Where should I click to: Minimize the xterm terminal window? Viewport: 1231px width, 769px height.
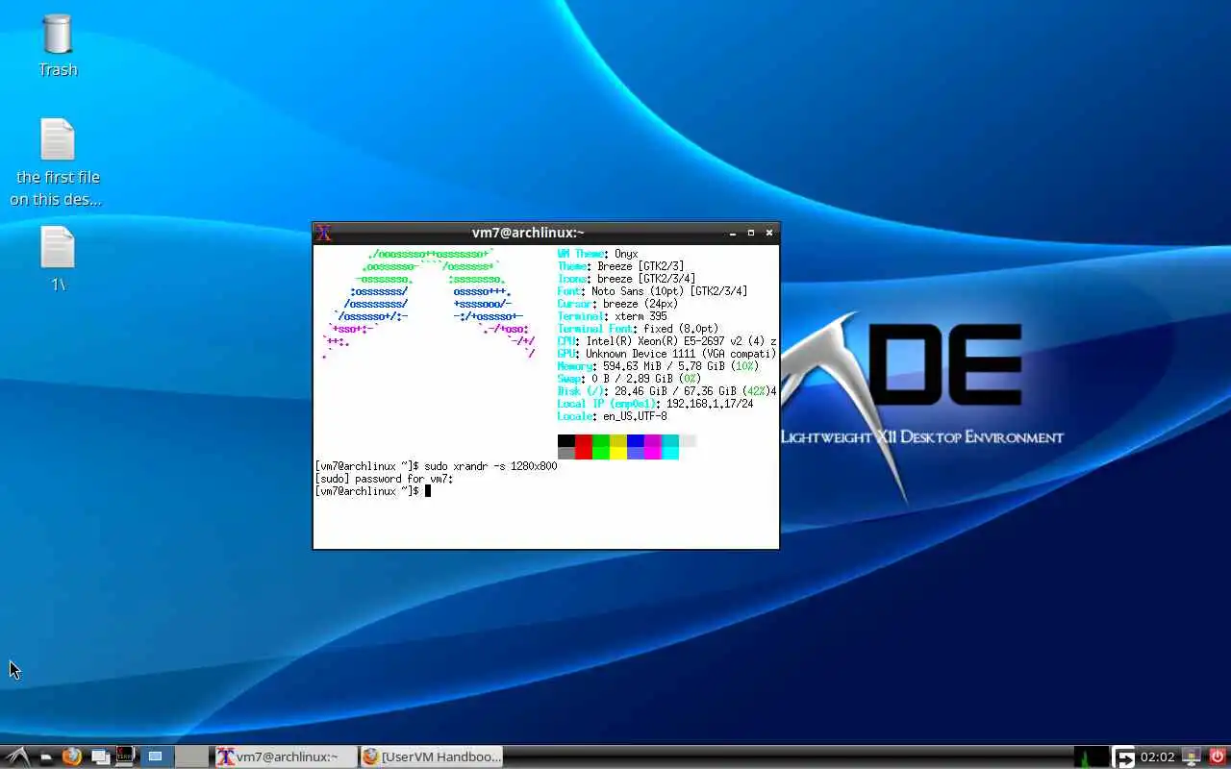click(x=733, y=233)
